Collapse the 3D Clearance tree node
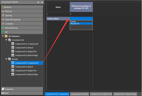The width and height of the screenshot is (142, 96). [x=3, y=36]
